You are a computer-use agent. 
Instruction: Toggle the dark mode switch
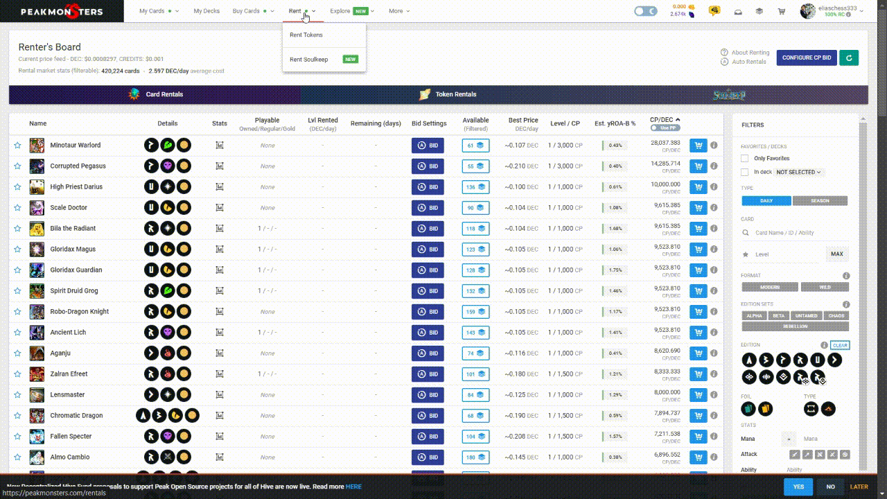click(645, 11)
